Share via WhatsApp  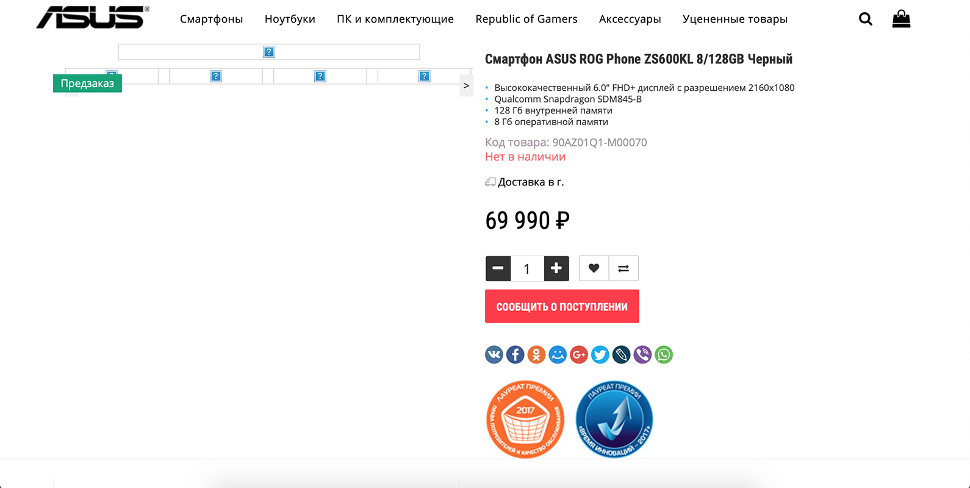[664, 354]
